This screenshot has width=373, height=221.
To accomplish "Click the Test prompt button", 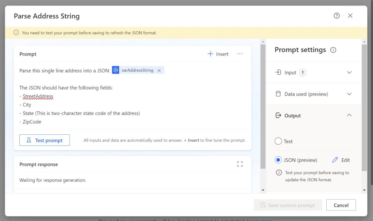I will [44, 140].
